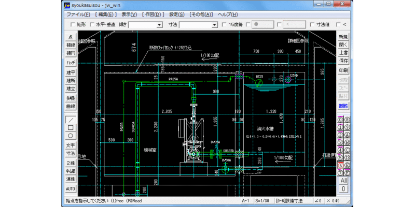The height and width of the screenshot is (207, 415).
Task: Toggle checkbox beside ●--- button
Action: (248, 24)
